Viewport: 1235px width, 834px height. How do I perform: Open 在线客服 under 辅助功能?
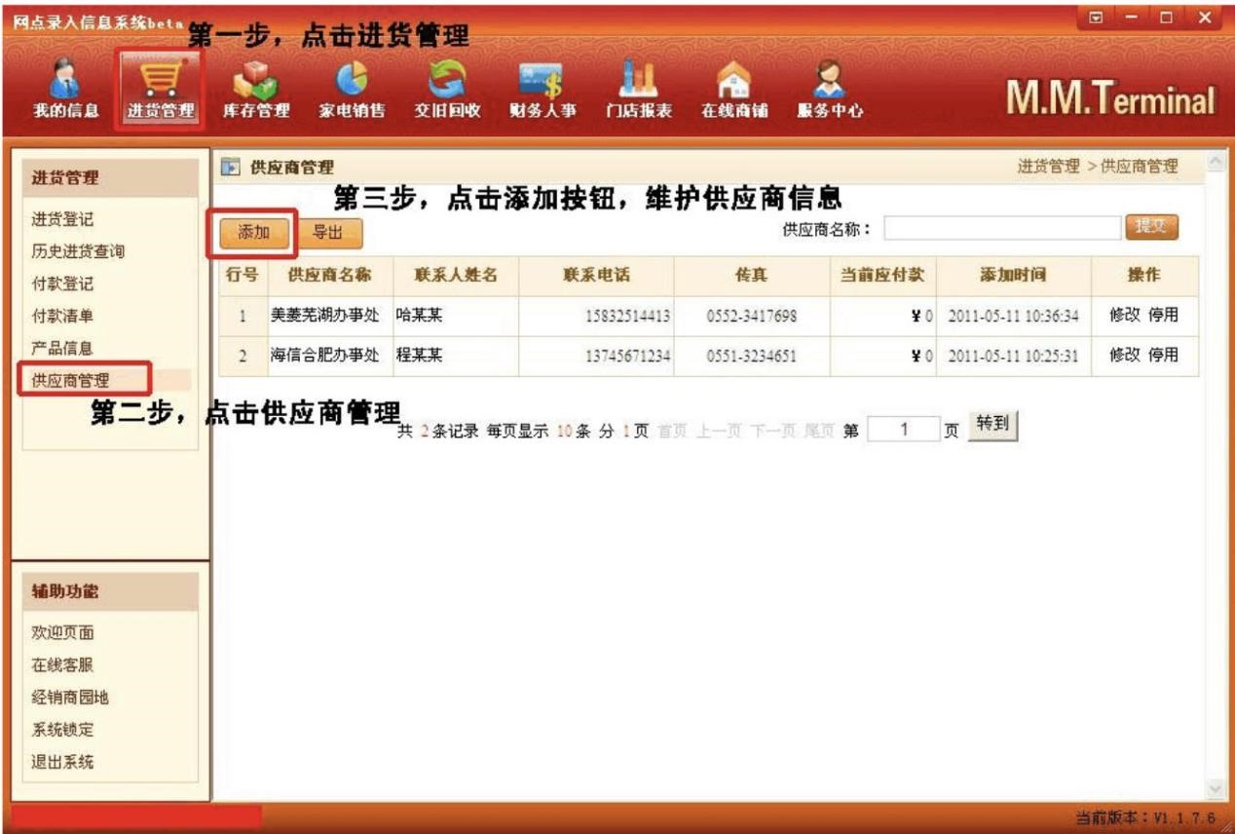pos(63,664)
